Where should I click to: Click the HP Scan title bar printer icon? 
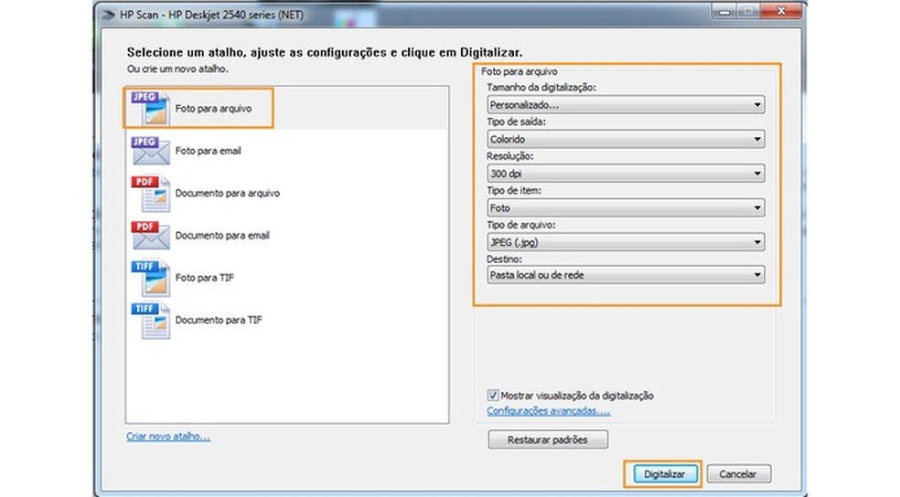110,12
